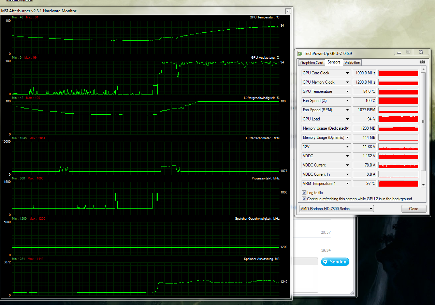The height and width of the screenshot is (305, 435).
Task: Click the 20:57 timestamp in chat window
Action: pos(326,232)
